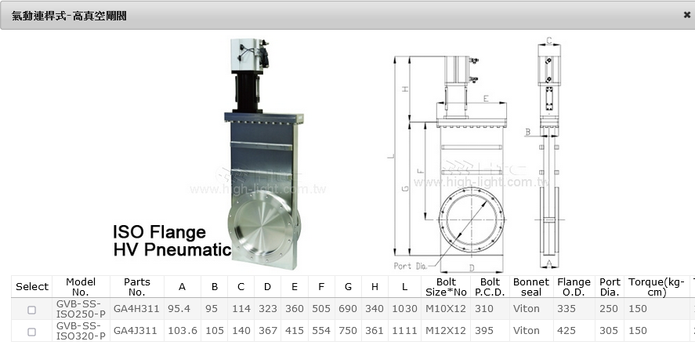The image size is (695, 345).
Task: Click the Parts No. column header
Action: (136, 287)
